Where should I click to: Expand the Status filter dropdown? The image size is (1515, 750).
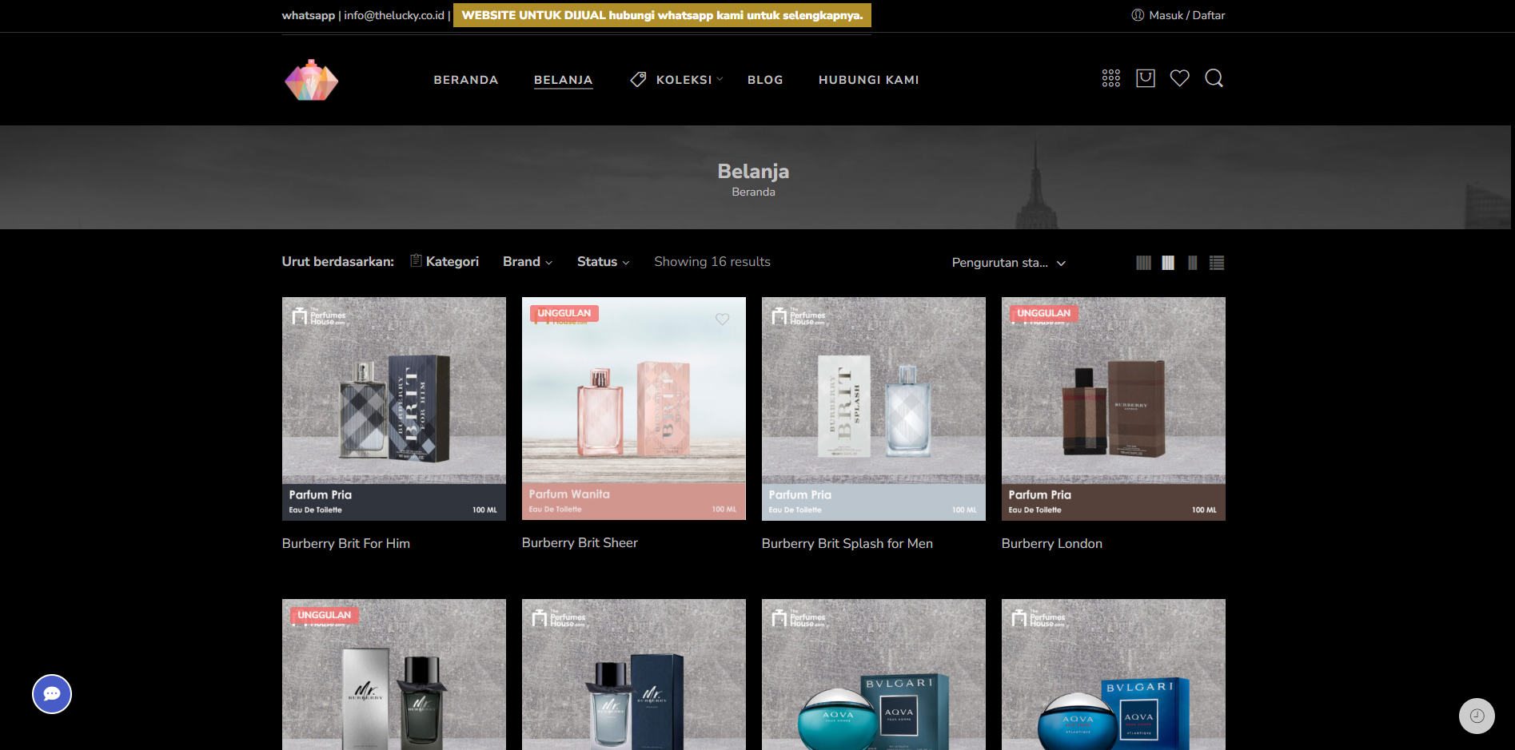(x=604, y=262)
